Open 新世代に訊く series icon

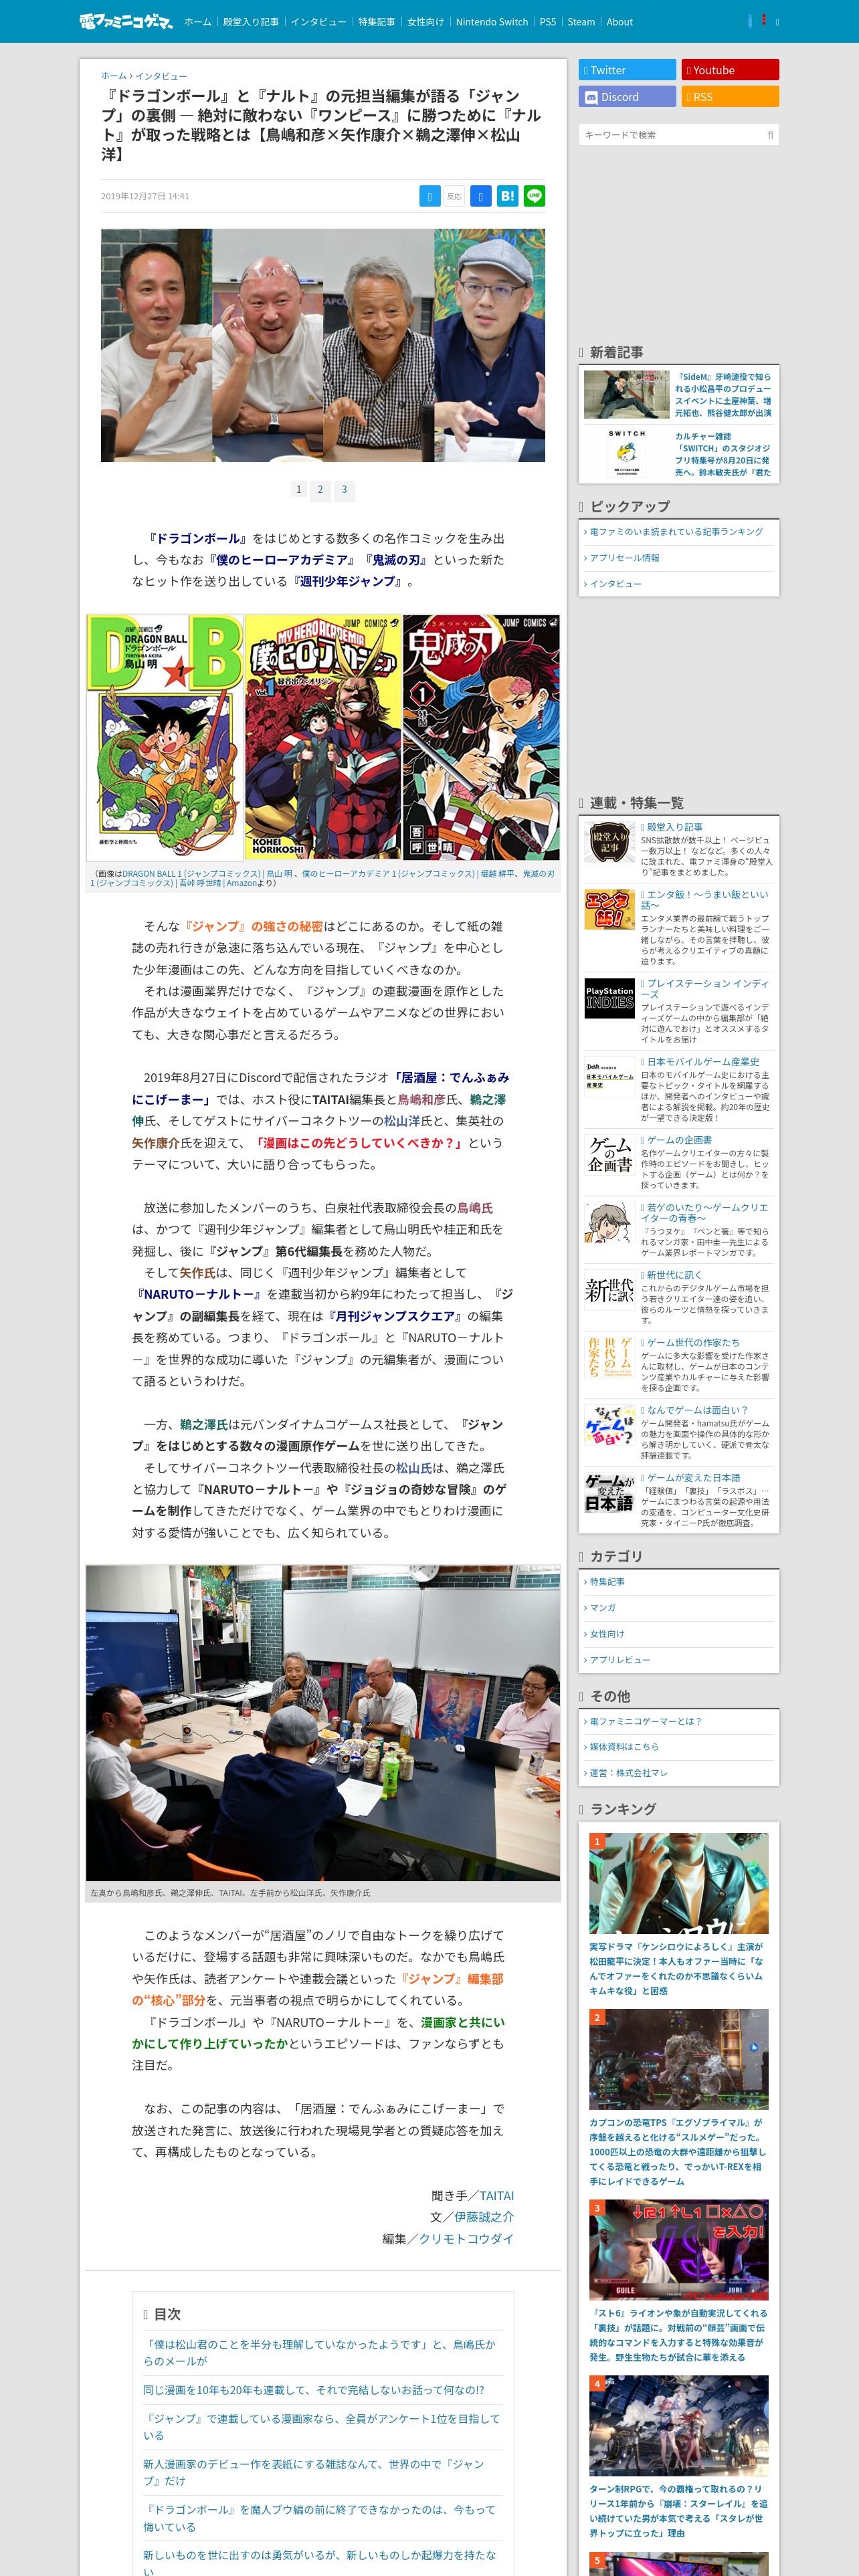tap(610, 1289)
